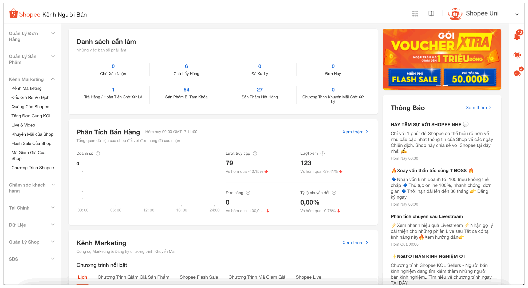Screen dimensions: 528x288
Task: Click the support headset icon
Action: (x=517, y=55)
